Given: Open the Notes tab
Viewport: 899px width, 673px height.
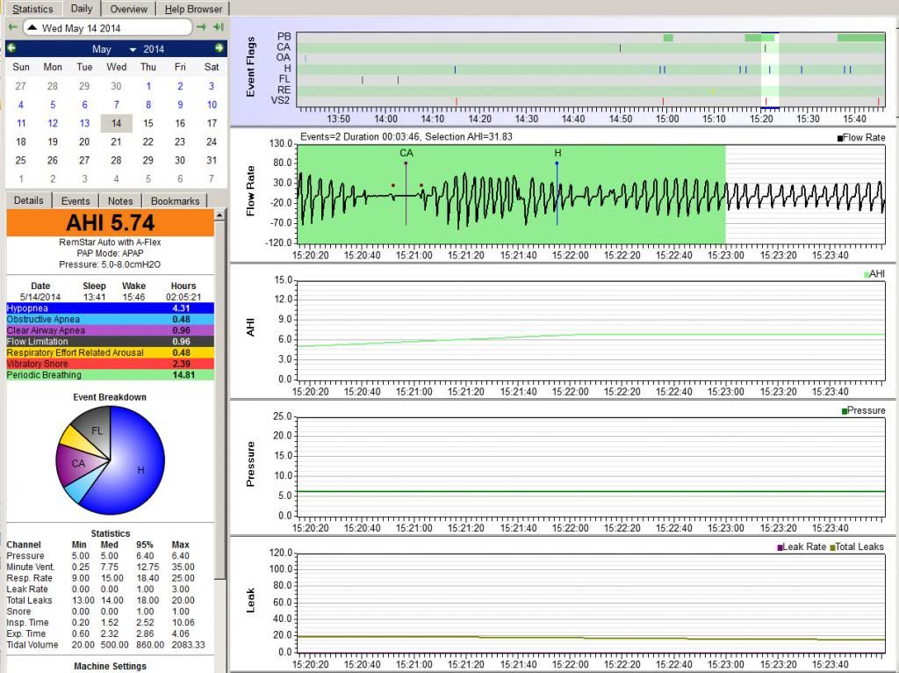Looking at the screenshot, I should point(120,201).
